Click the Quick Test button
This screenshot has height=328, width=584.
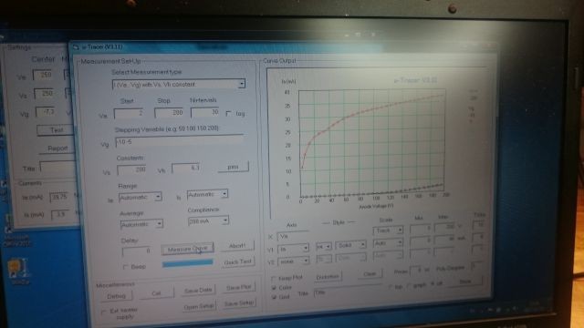(x=237, y=261)
